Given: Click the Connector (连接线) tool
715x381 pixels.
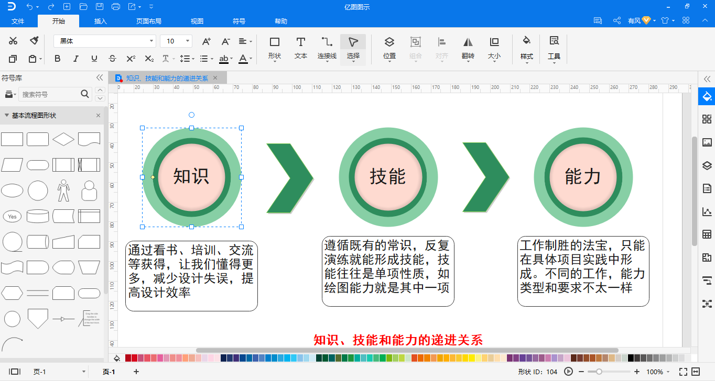Looking at the screenshot, I should 327,47.
